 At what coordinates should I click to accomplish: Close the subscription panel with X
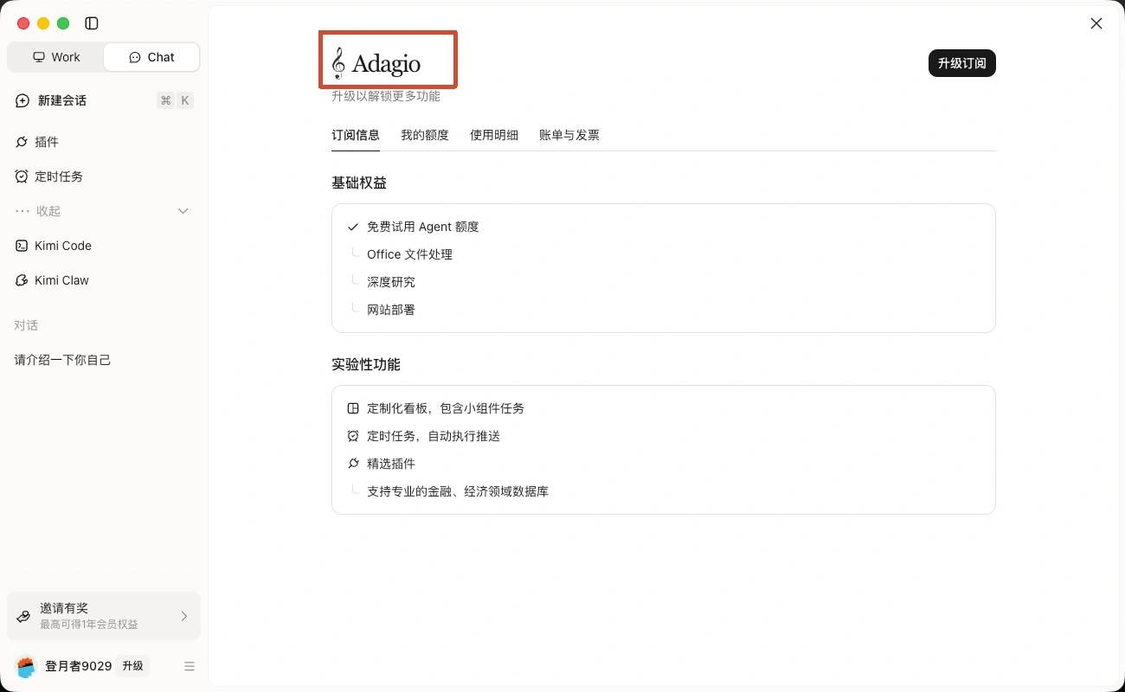coord(1096,23)
